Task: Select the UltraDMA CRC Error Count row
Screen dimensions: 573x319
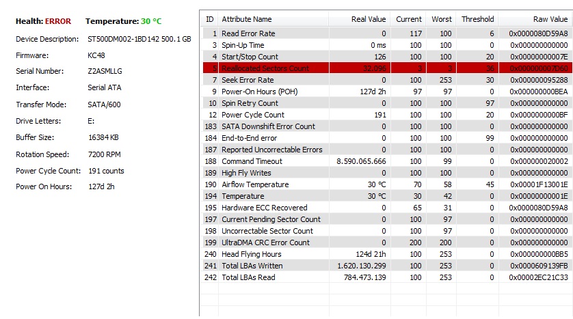Action: 386,242
